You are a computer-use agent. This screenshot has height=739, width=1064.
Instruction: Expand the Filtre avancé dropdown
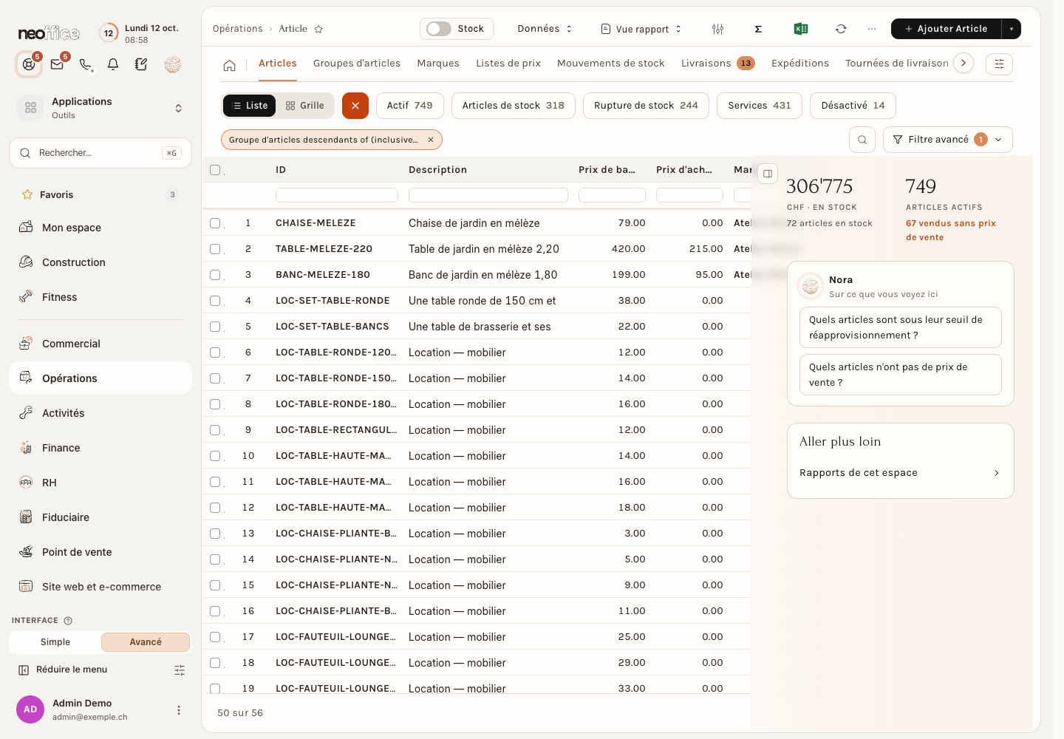[x=948, y=140]
